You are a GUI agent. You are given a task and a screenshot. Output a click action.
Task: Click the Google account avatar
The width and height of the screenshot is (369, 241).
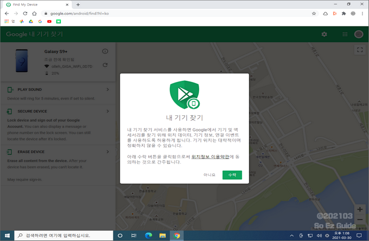[x=358, y=34]
